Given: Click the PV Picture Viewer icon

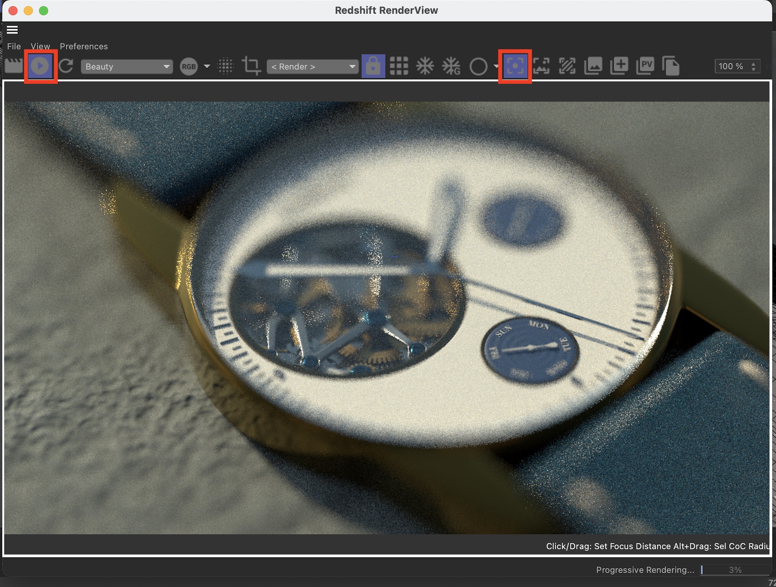Looking at the screenshot, I should click(645, 66).
